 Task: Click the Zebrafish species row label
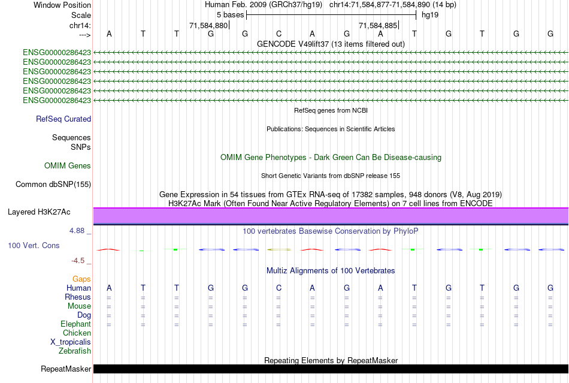[x=75, y=351]
